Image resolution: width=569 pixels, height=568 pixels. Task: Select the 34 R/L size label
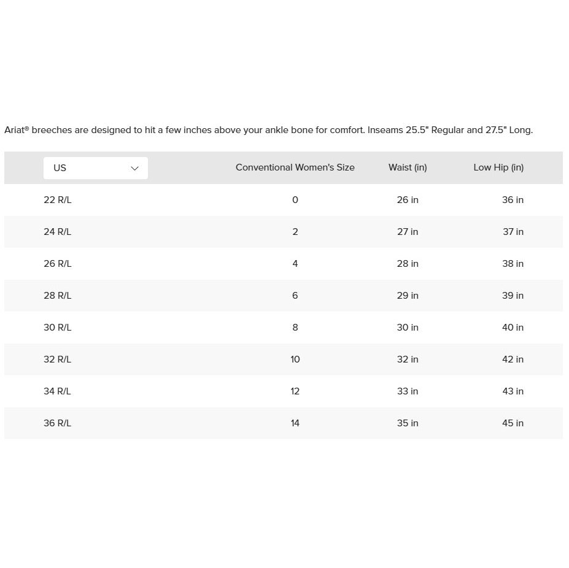tap(57, 391)
